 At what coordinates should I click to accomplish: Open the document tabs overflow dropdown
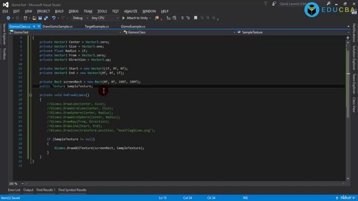pyautogui.click(x=348, y=26)
